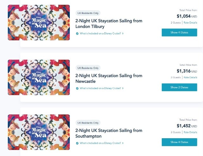Screen dimensions: 203x156
Task: Open What's Included link for Southampton
Action: [x=100, y=143]
